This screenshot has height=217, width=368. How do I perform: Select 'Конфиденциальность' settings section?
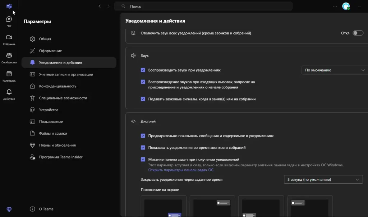coord(57,86)
